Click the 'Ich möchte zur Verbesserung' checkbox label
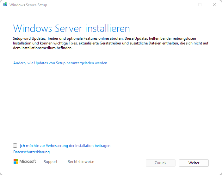This screenshot has height=175, width=222. [65, 146]
